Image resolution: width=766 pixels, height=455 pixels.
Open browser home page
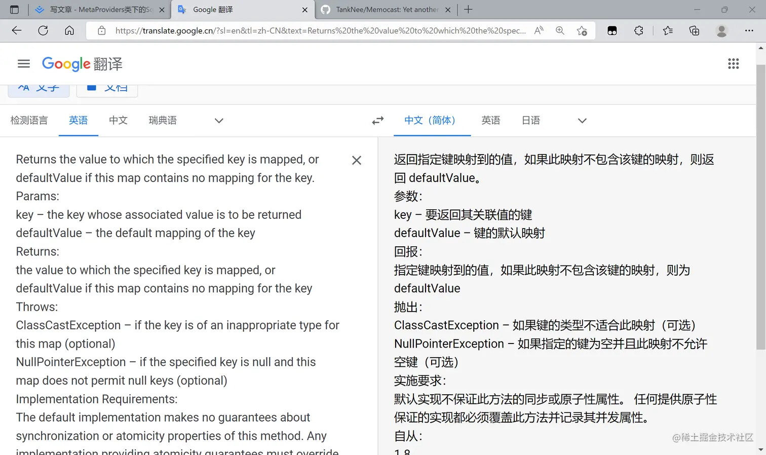(69, 30)
